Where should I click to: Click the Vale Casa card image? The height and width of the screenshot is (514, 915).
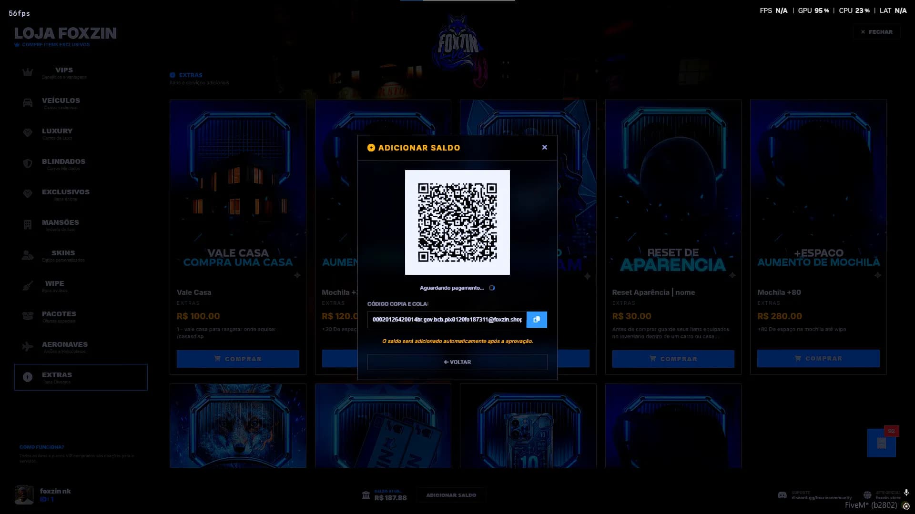[238, 191]
